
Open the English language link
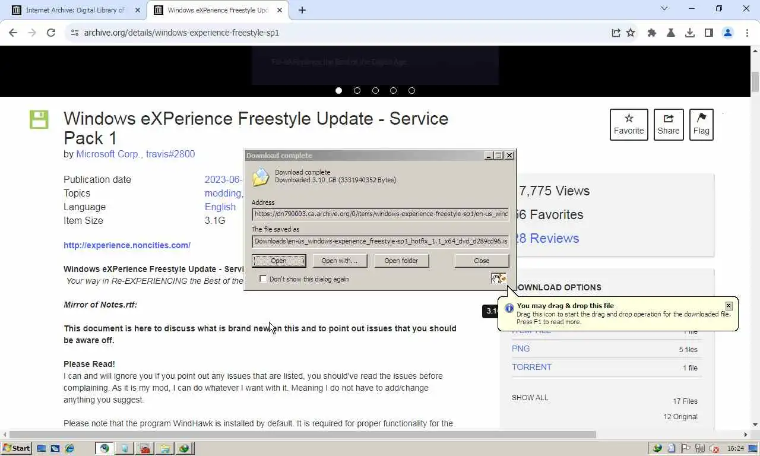(220, 207)
